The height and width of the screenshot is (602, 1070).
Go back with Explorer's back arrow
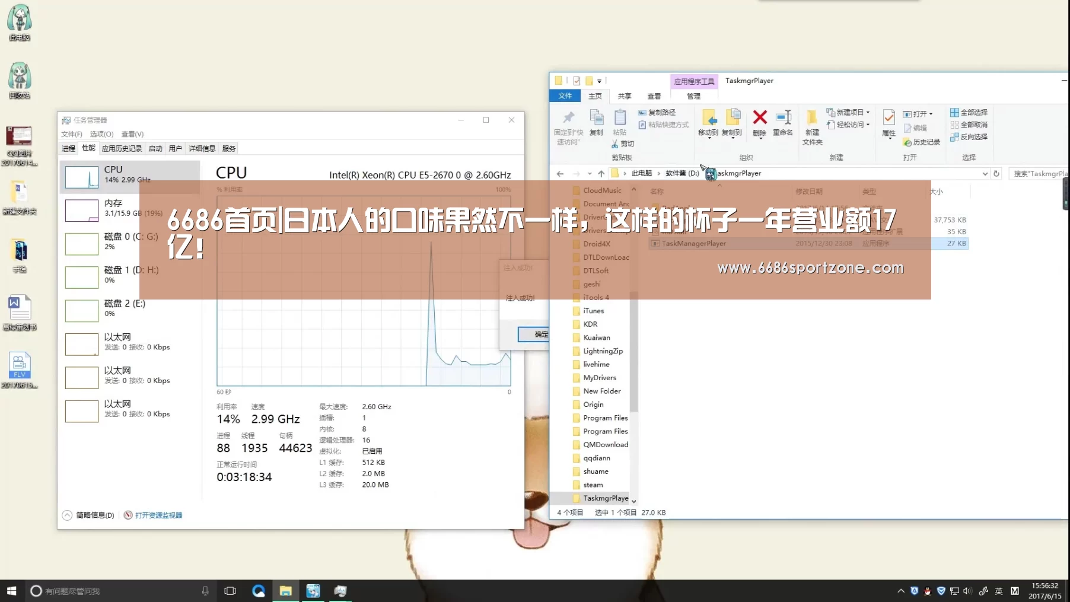(x=560, y=174)
